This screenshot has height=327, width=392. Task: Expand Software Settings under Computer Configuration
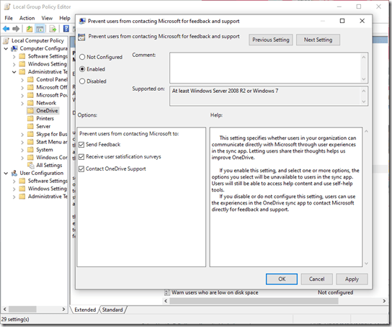[x=14, y=56]
